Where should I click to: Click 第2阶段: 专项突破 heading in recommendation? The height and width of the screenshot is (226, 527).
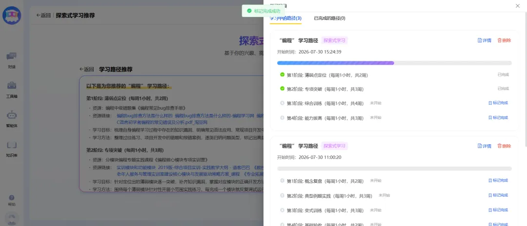coord(127,150)
